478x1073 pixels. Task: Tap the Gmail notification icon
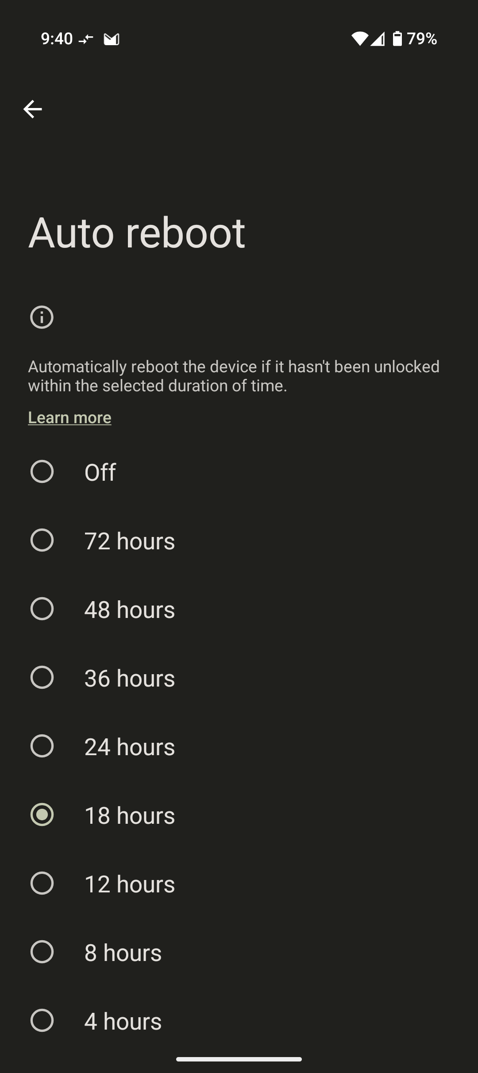coord(112,39)
